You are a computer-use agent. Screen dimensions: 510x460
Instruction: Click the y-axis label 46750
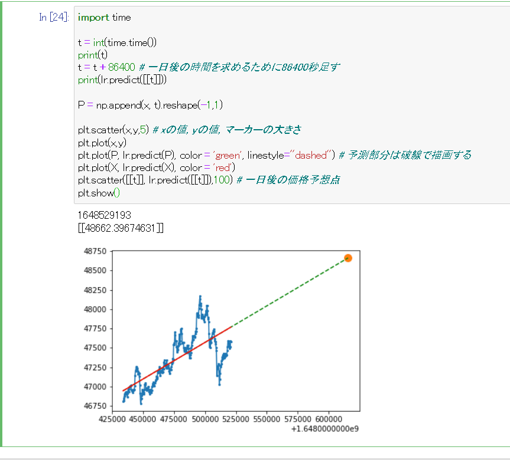(x=95, y=406)
